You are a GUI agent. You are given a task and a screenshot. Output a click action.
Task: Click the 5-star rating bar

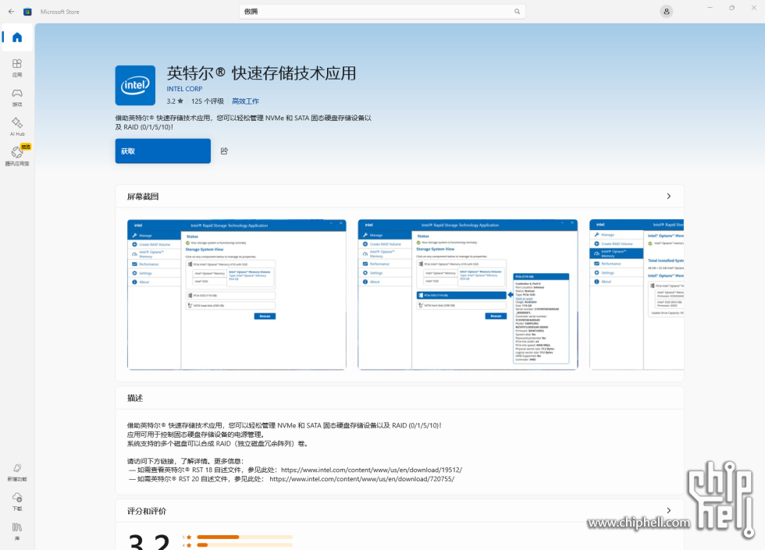tap(244, 538)
